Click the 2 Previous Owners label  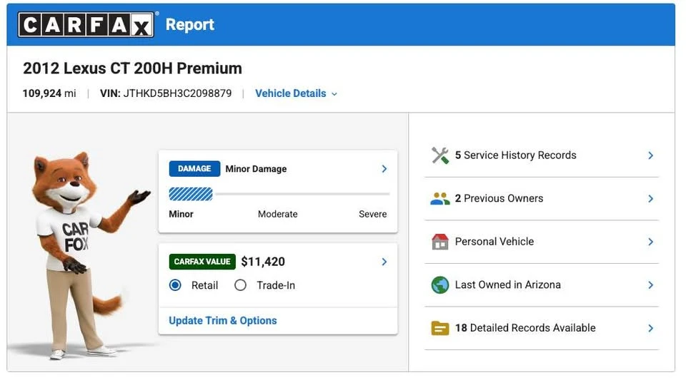(499, 198)
